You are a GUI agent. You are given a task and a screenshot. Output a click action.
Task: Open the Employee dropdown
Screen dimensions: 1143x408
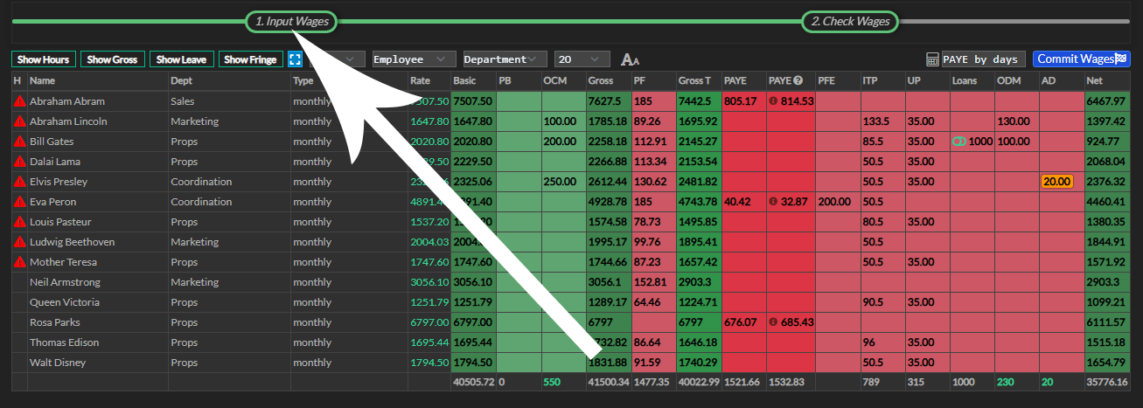click(x=414, y=59)
